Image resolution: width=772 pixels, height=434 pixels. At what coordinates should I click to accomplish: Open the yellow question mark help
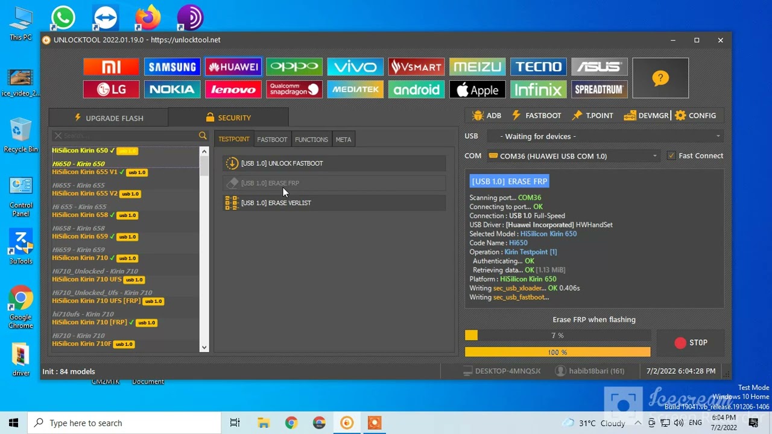pos(660,78)
